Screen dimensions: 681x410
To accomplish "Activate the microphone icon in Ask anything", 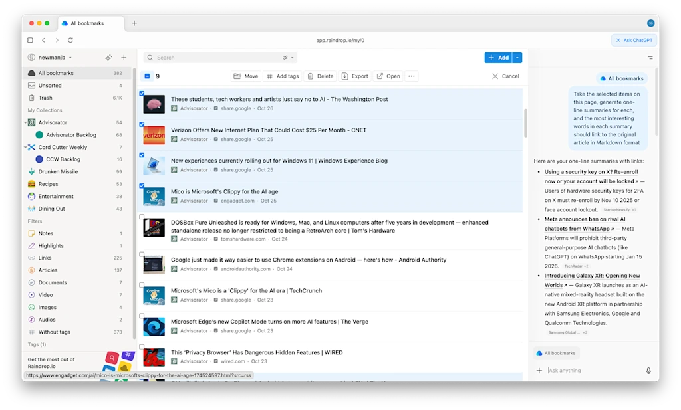I will (648, 371).
